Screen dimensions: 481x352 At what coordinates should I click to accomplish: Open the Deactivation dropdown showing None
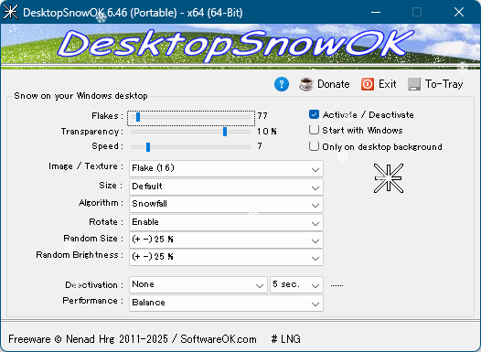pos(198,284)
